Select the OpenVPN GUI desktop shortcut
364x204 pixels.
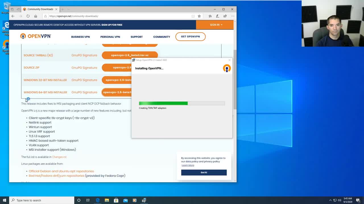click(5, 47)
